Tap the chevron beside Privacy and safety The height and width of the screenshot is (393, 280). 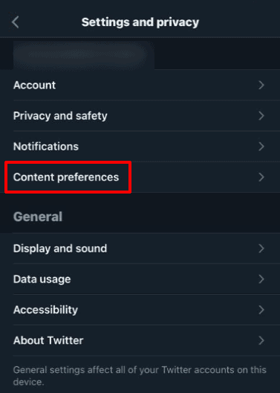pyautogui.click(x=261, y=116)
